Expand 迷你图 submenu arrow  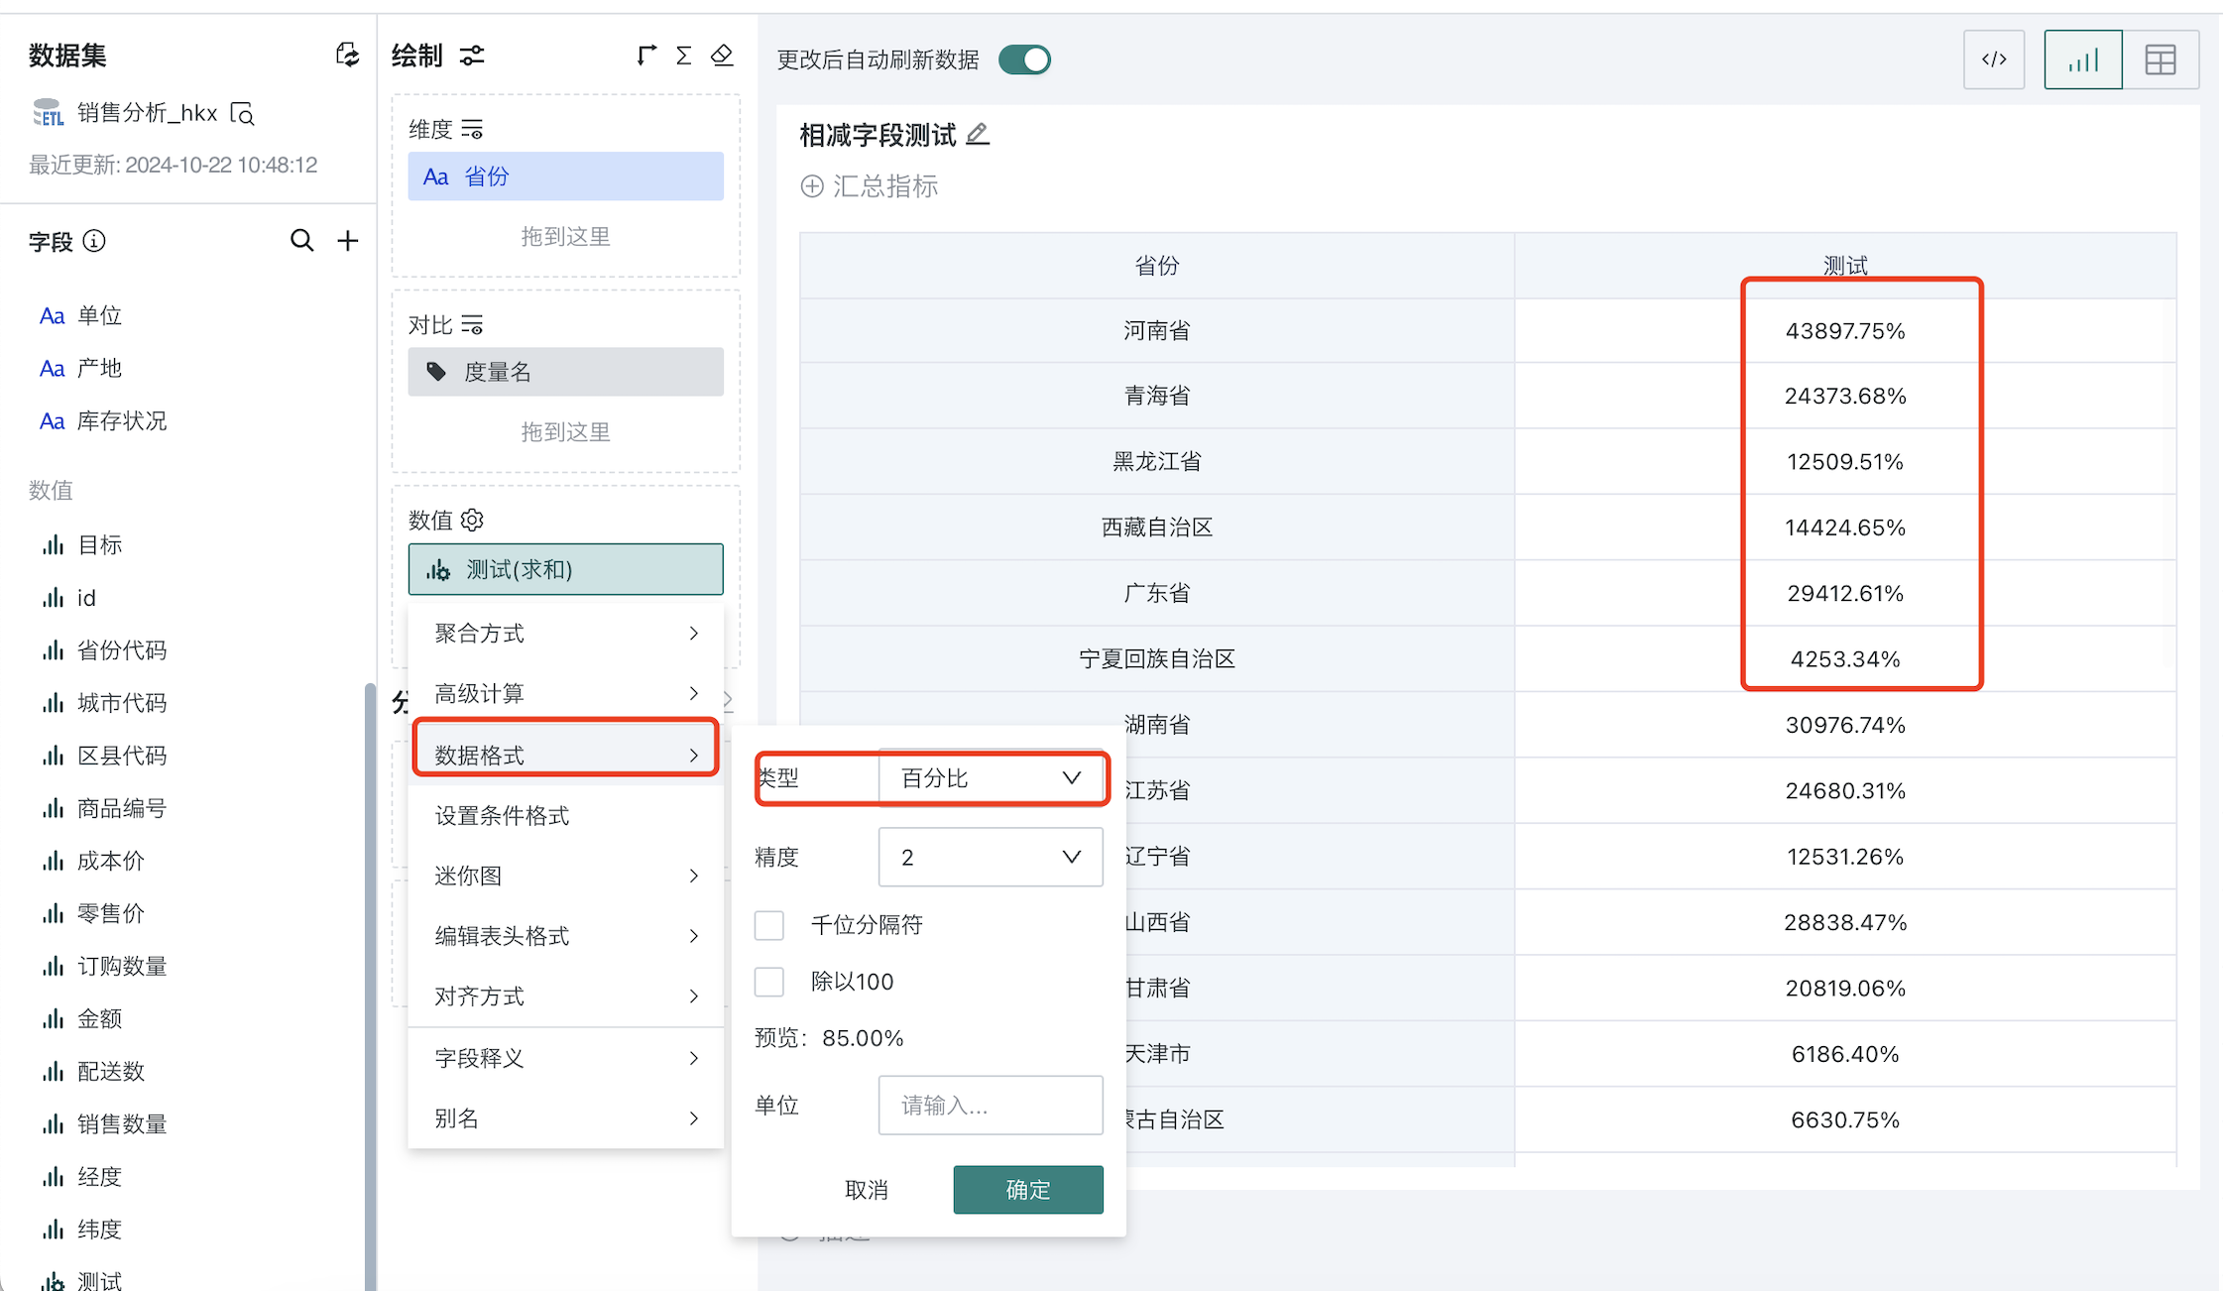click(x=694, y=876)
